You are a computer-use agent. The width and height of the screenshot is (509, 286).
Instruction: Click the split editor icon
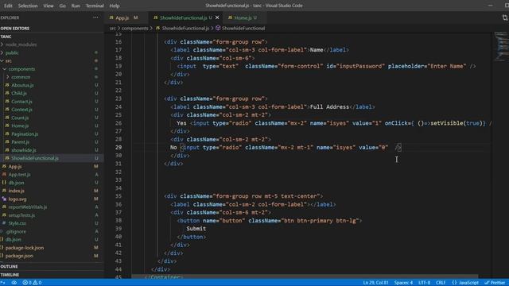click(x=505, y=17)
